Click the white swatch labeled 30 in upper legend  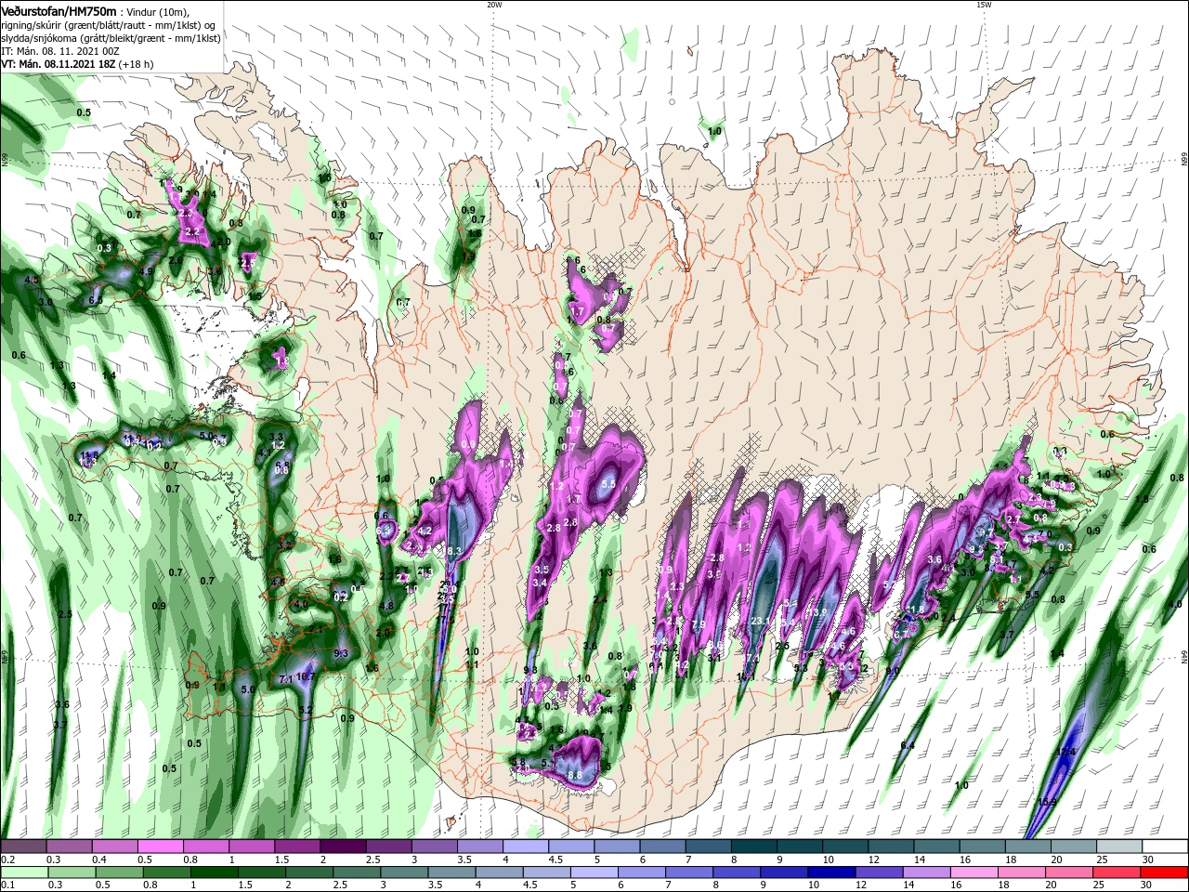click(1165, 846)
